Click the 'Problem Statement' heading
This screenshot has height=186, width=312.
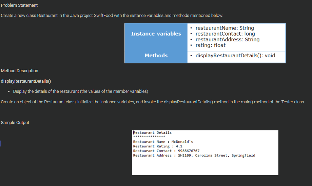(19, 5)
